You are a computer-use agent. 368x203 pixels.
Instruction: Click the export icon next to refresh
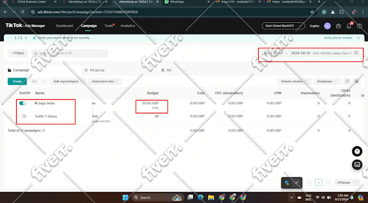(x=357, y=81)
